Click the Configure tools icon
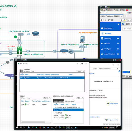 coord(102,49)
